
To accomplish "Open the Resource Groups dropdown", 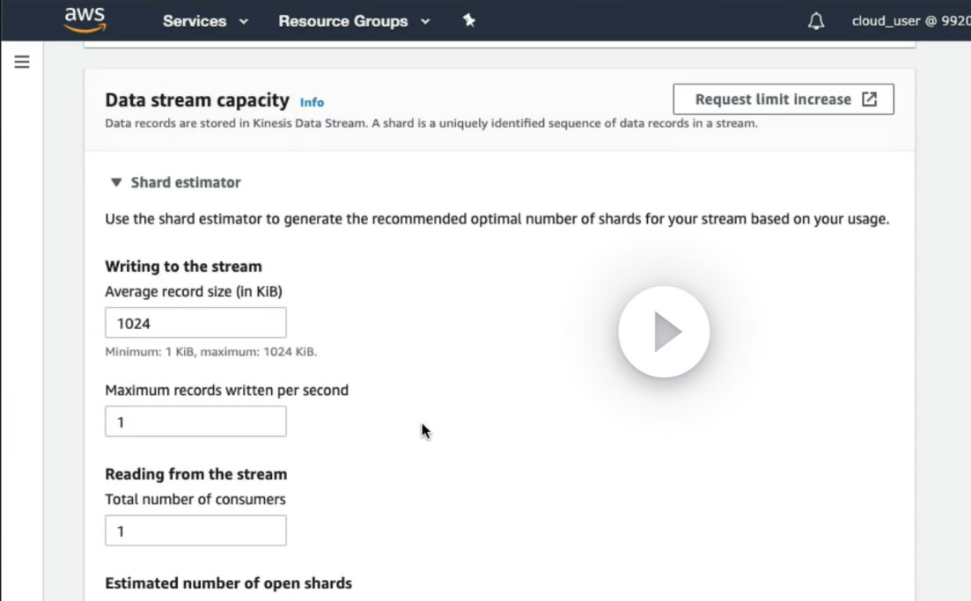I will click(x=353, y=21).
